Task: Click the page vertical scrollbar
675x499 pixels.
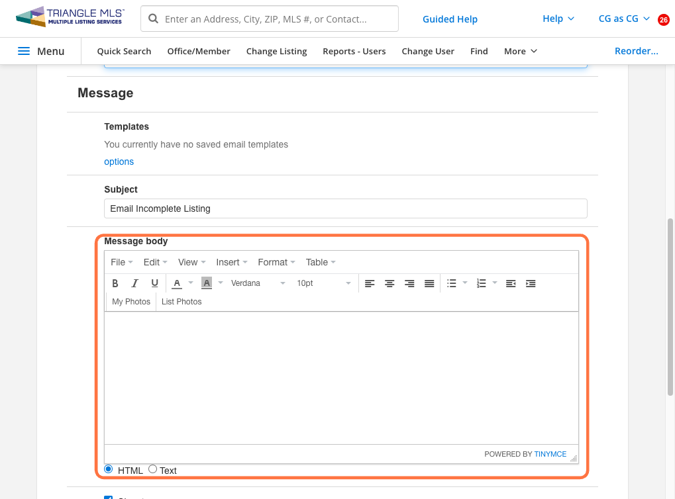Action: (x=670, y=306)
